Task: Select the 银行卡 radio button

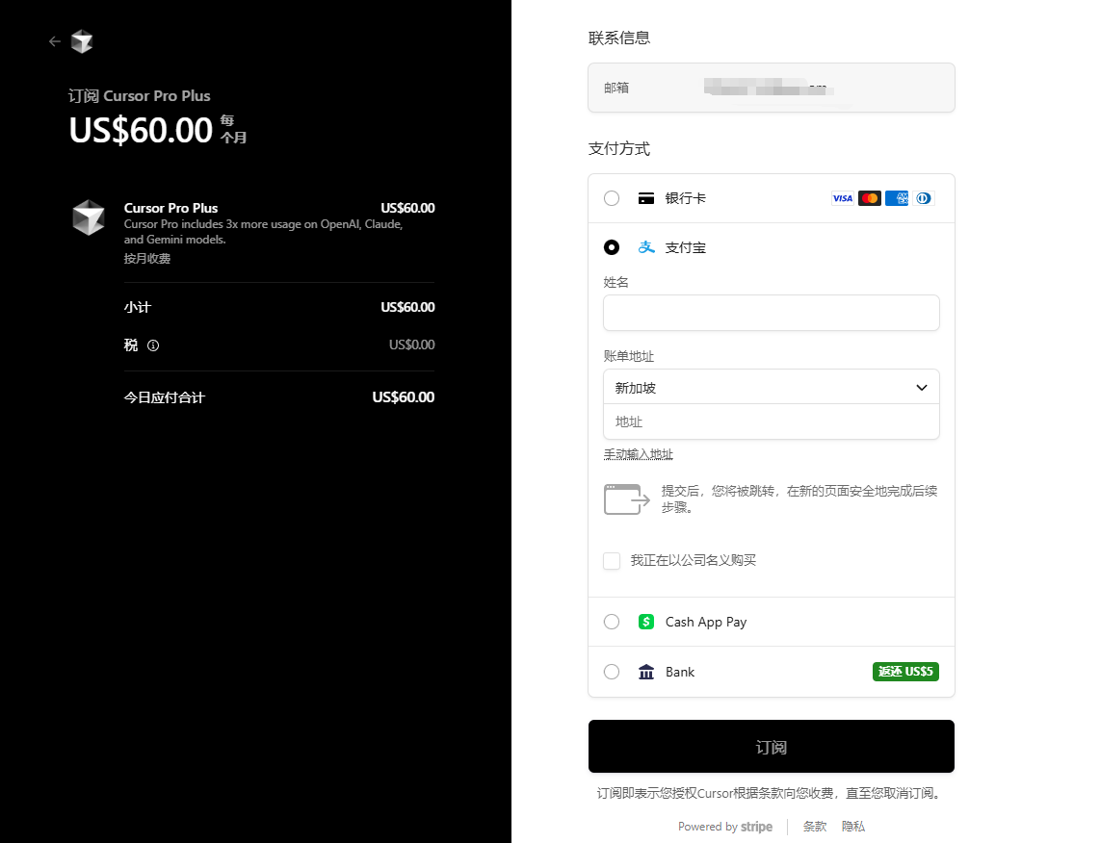Action: pyautogui.click(x=612, y=198)
